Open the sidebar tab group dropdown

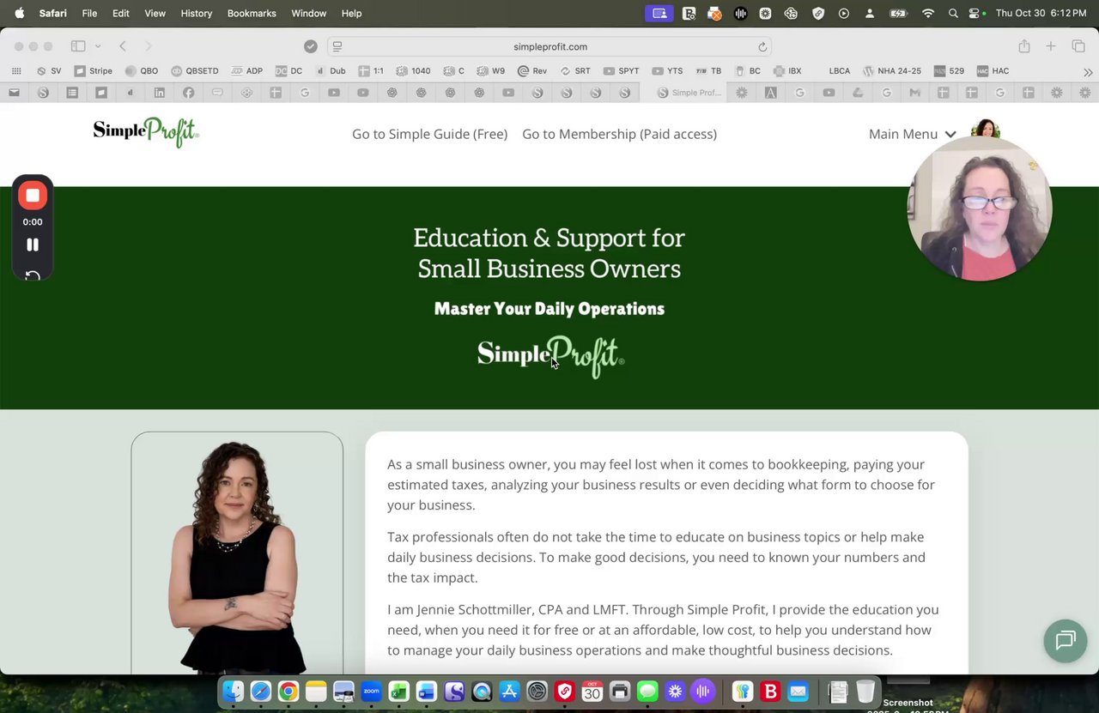pyautogui.click(x=98, y=46)
